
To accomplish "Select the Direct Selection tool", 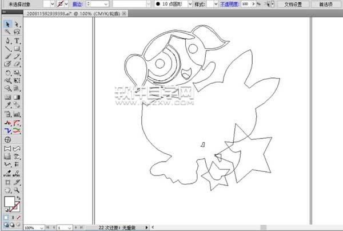I will pyautogui.click(x=17, y=24).
